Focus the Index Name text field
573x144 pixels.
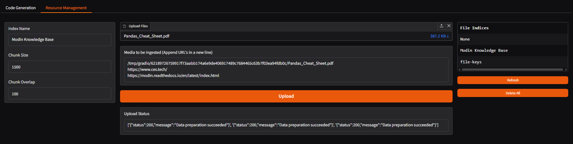(60, 40)
